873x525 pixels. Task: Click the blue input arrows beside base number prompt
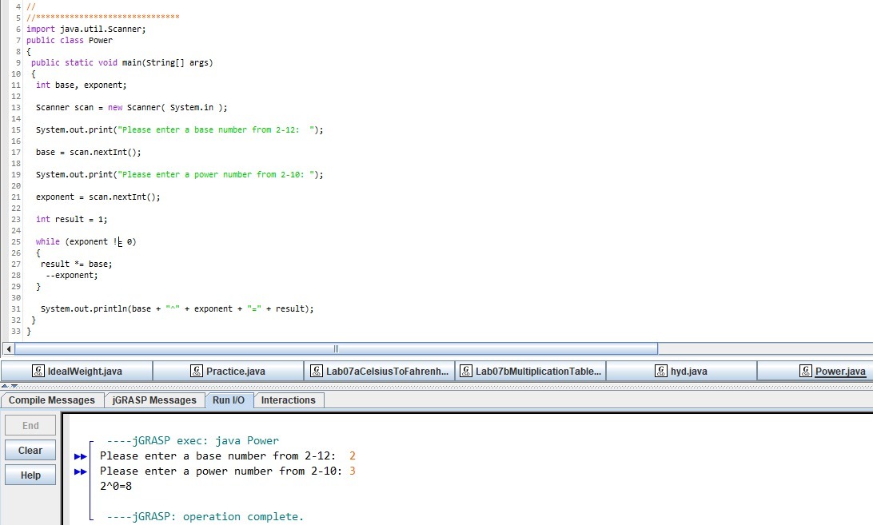click(81, 456)
